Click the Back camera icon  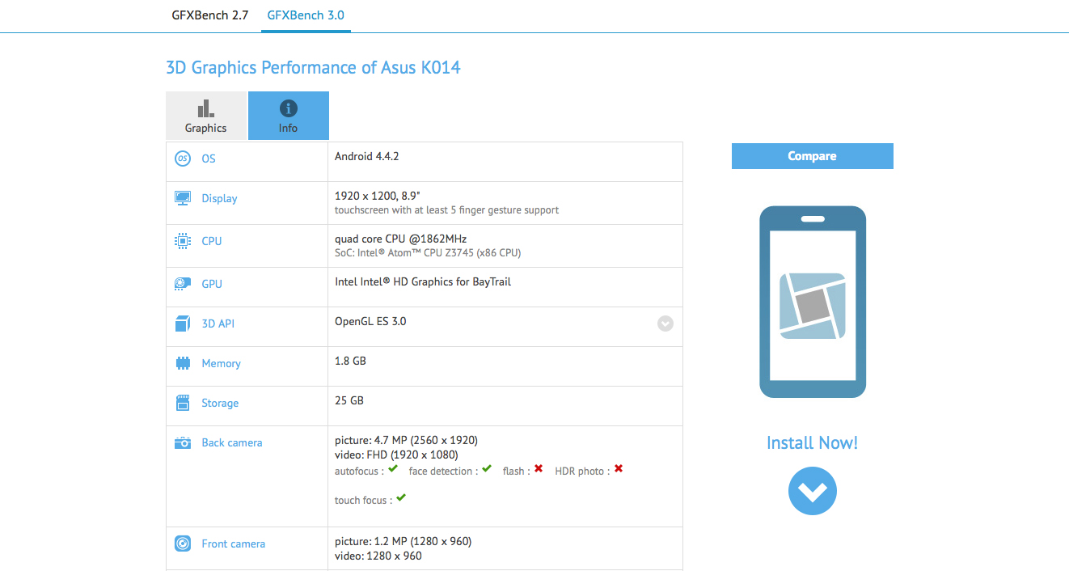coord(183,442)
